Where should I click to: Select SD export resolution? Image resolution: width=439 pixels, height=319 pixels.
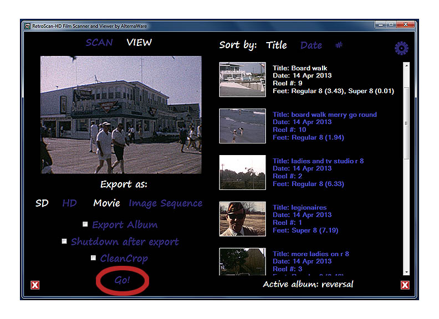tap(42, 203)
